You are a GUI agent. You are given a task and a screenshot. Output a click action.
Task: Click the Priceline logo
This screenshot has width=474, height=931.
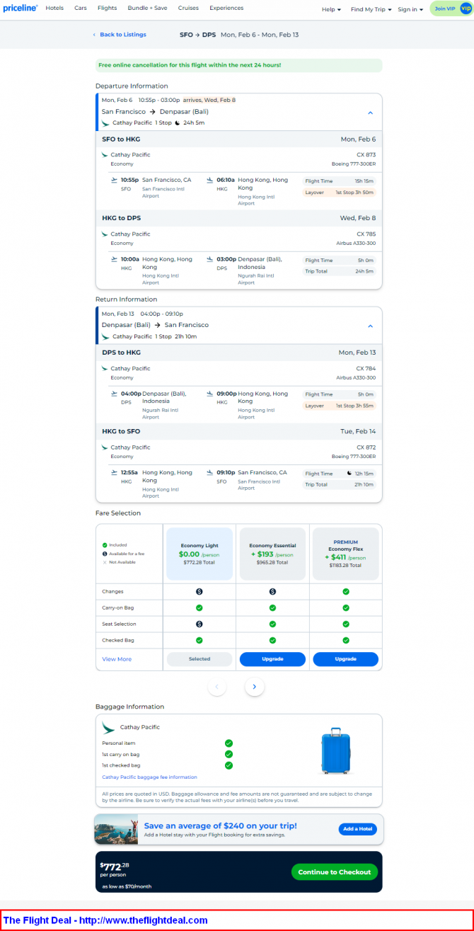20,8
